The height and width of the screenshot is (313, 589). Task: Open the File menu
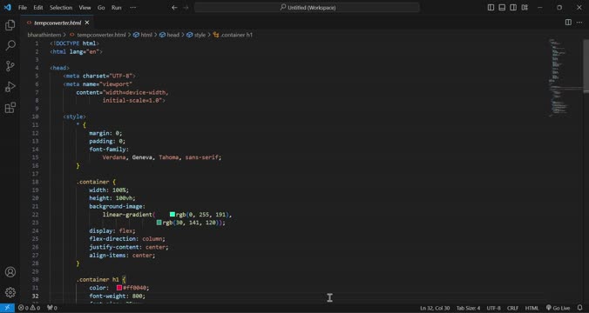(23, 8)
